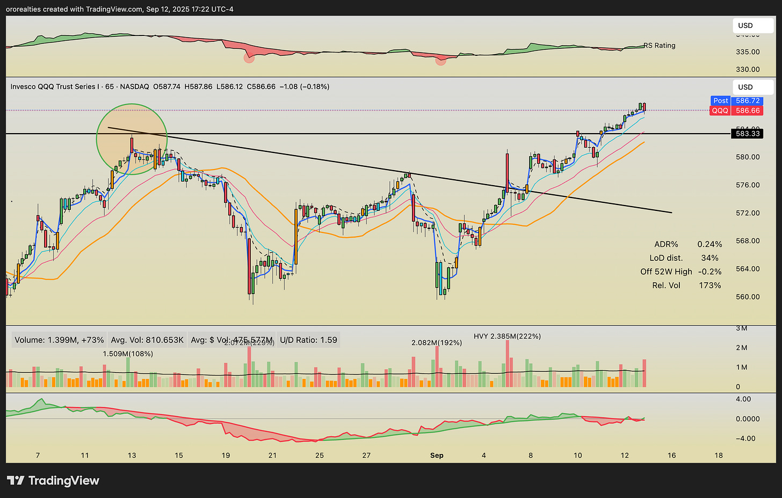Open the USD currency selector on the QQQ price pane
The width and height of the screenshot is (782, 498).
point(753,87)
